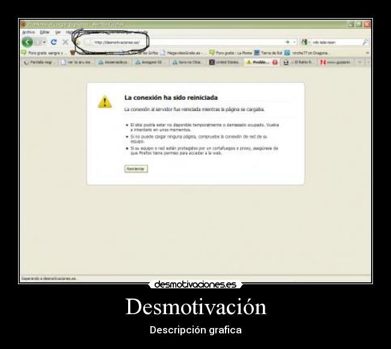Open the MegavideoGratis.es bookmark

182,53
